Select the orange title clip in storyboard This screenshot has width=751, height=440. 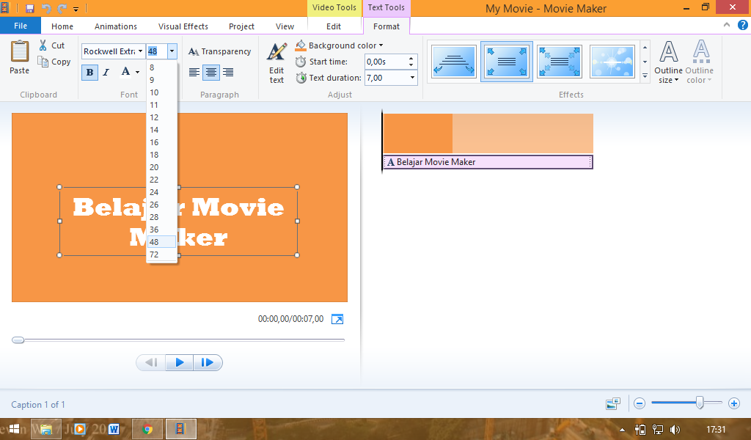click(x=488, y=133)
